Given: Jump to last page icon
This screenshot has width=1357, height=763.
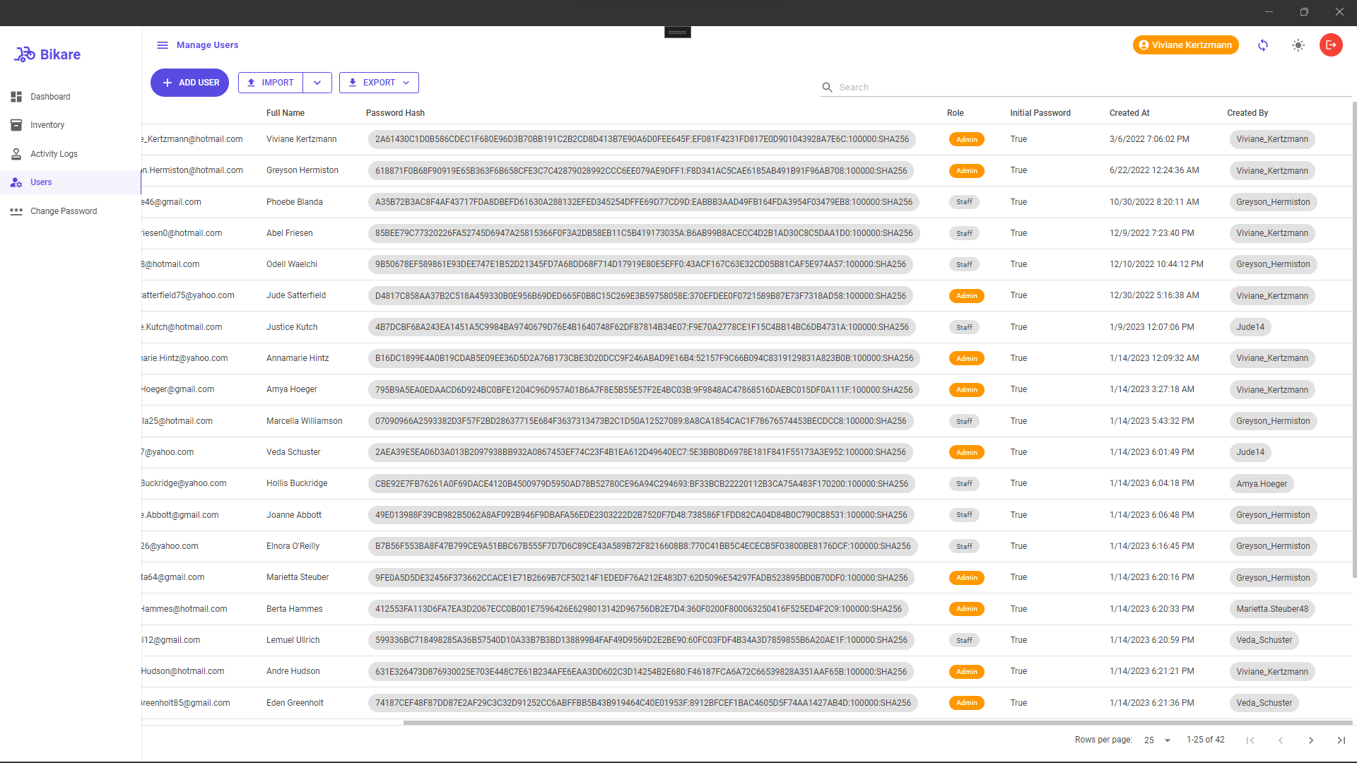Looking at the screenshot, I should coord(1341,740).
